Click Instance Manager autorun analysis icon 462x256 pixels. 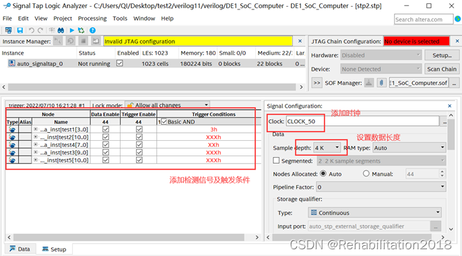coord(71,41)
